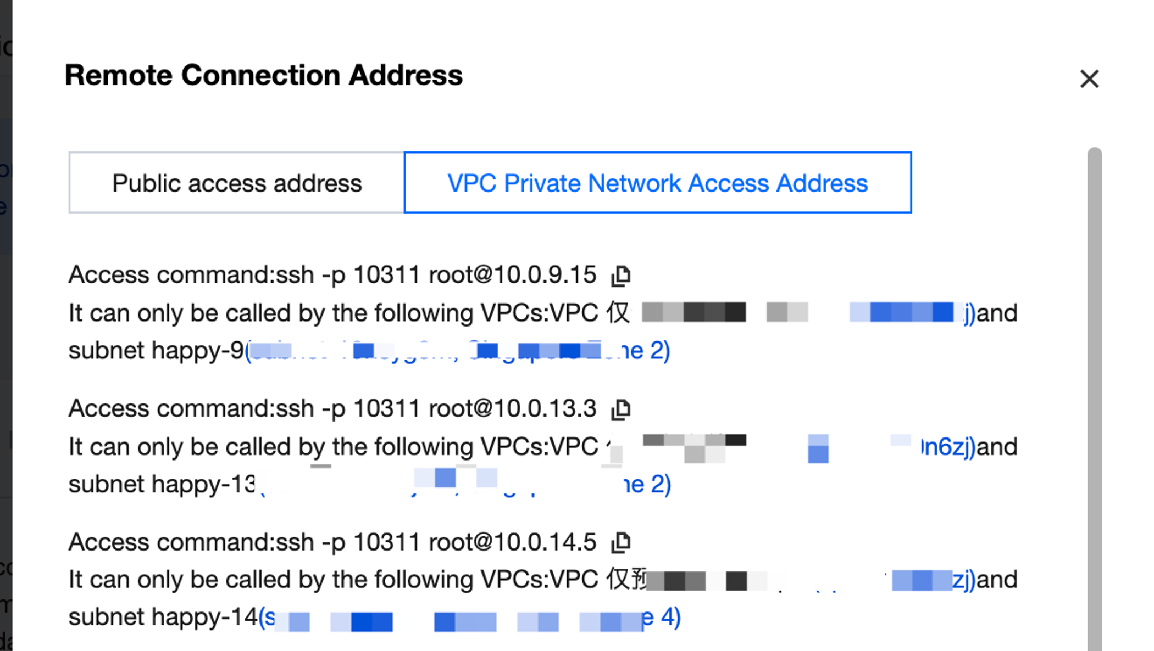Viewport: 1154px width, 651px height.
Task: Click the Remote Connection Address title
Action: point(264,75)
